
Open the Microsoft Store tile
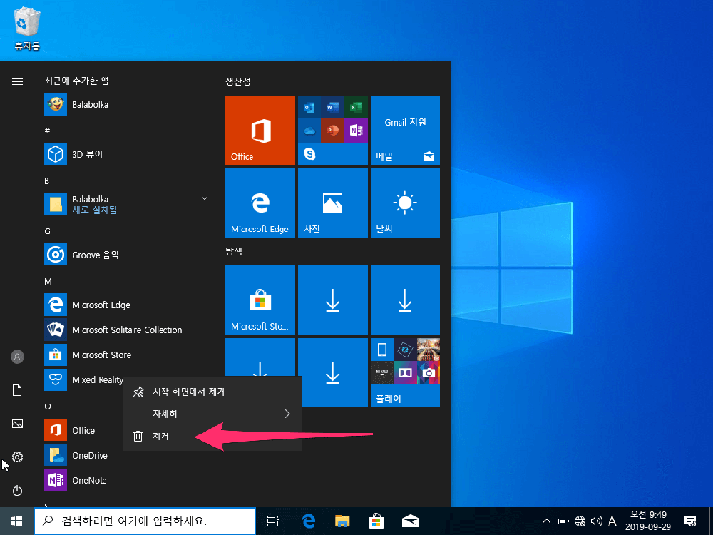point(260,300)
